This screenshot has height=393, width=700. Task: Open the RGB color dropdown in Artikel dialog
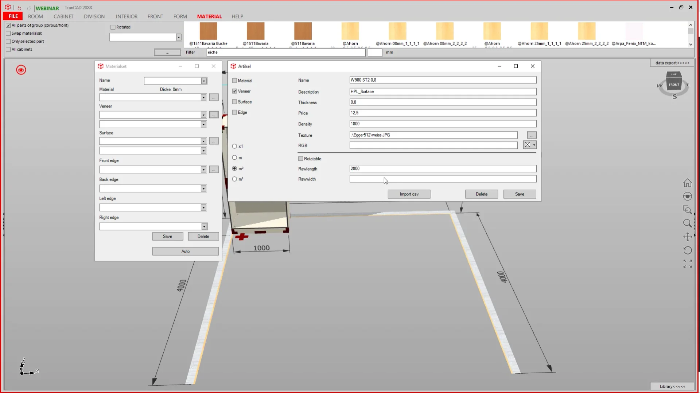(533, 145)
